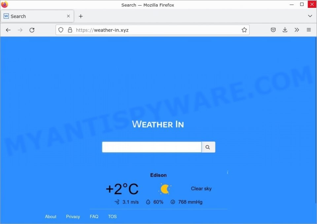
Task: Open the About link
Action: (x=51, y=216)
